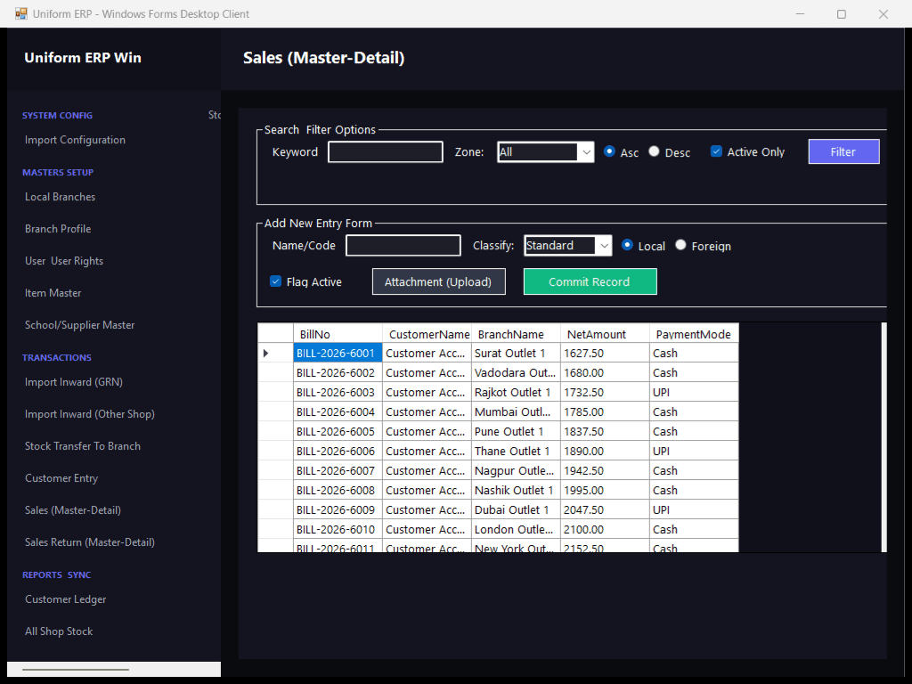
Task: Choose the Foreign radio option
Action: [680, 245]
